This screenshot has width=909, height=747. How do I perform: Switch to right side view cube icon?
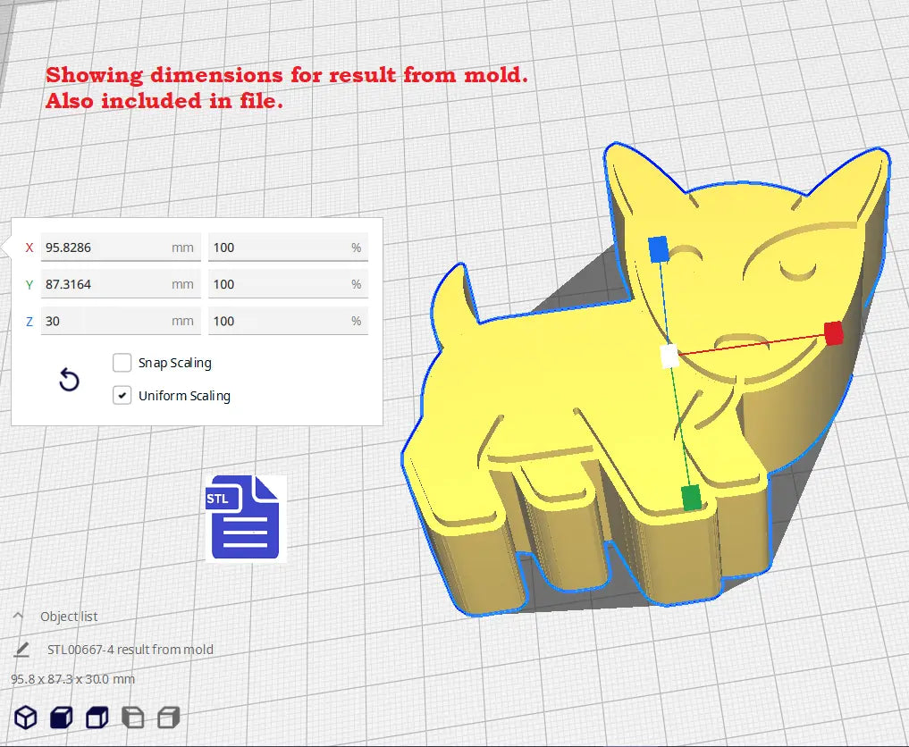168,717
